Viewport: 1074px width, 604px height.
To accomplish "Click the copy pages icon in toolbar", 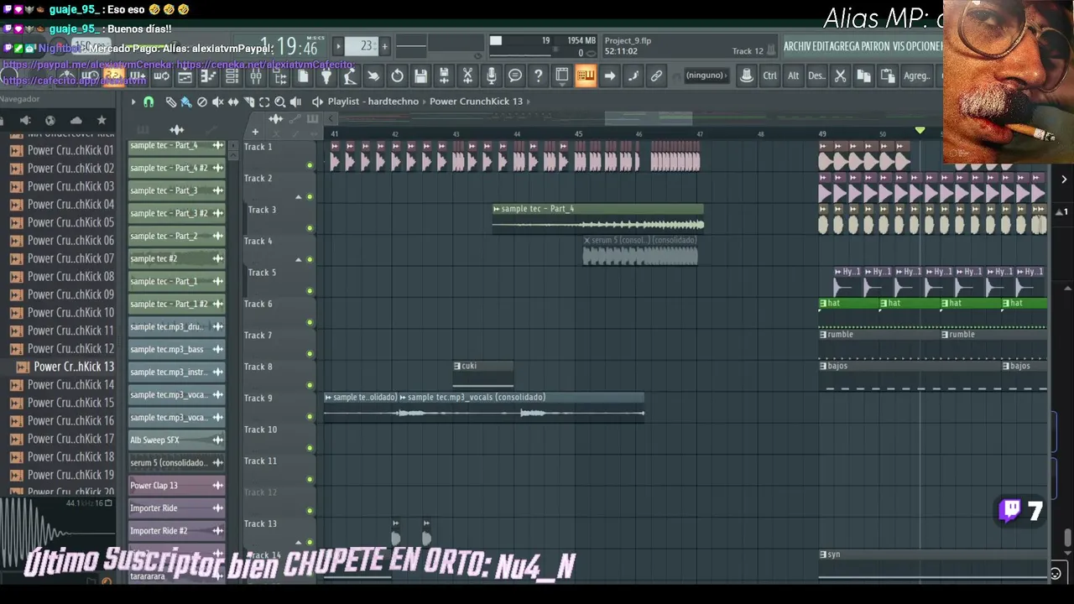I will (x=863, y=76).
